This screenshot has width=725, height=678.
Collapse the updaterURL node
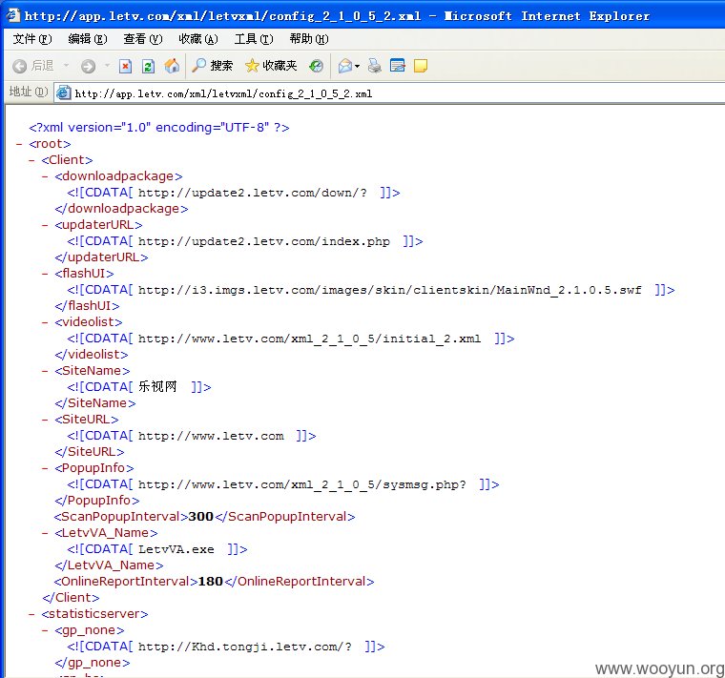45,225
